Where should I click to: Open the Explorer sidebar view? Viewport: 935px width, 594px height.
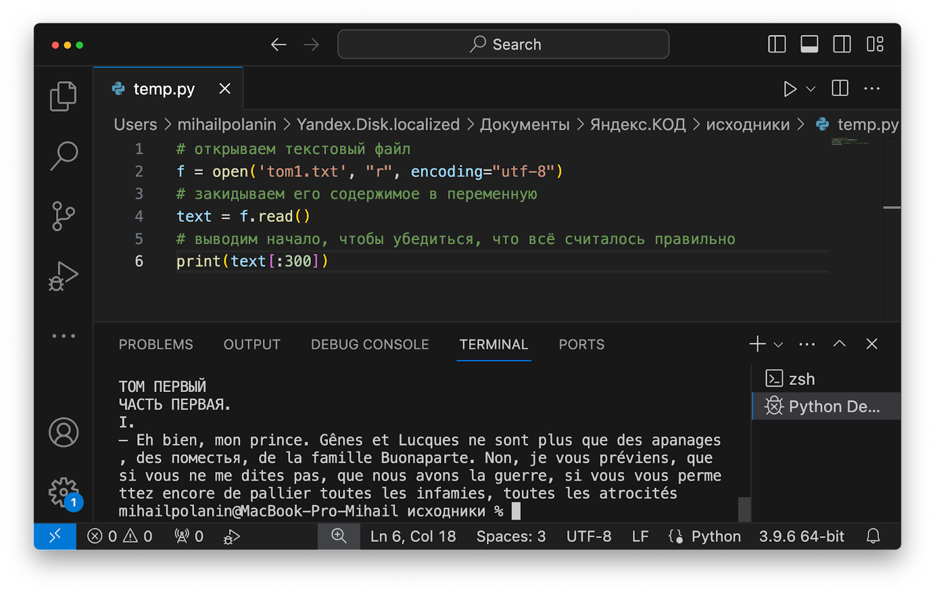click(x=63, y=95)
